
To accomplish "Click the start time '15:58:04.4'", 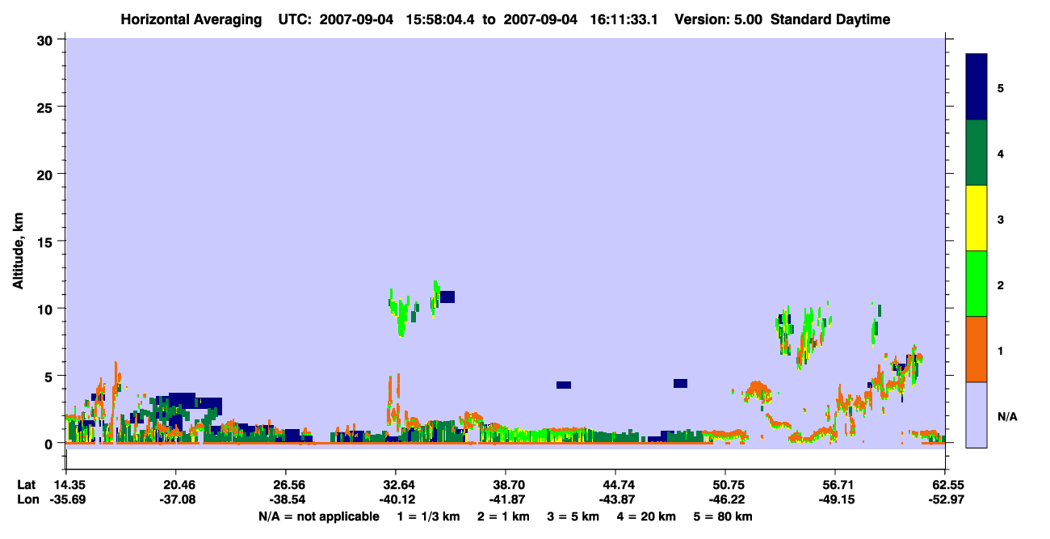I will [442, 19].
